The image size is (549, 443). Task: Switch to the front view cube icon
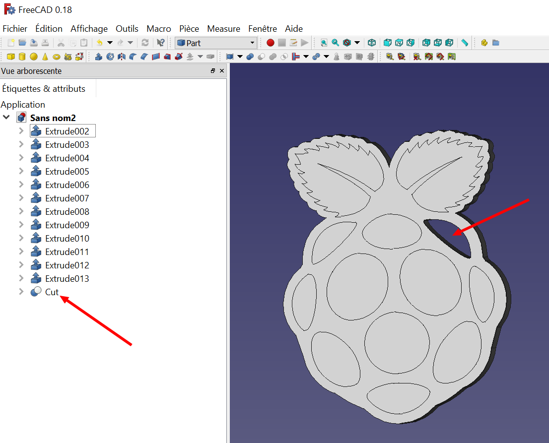point(388,43)
